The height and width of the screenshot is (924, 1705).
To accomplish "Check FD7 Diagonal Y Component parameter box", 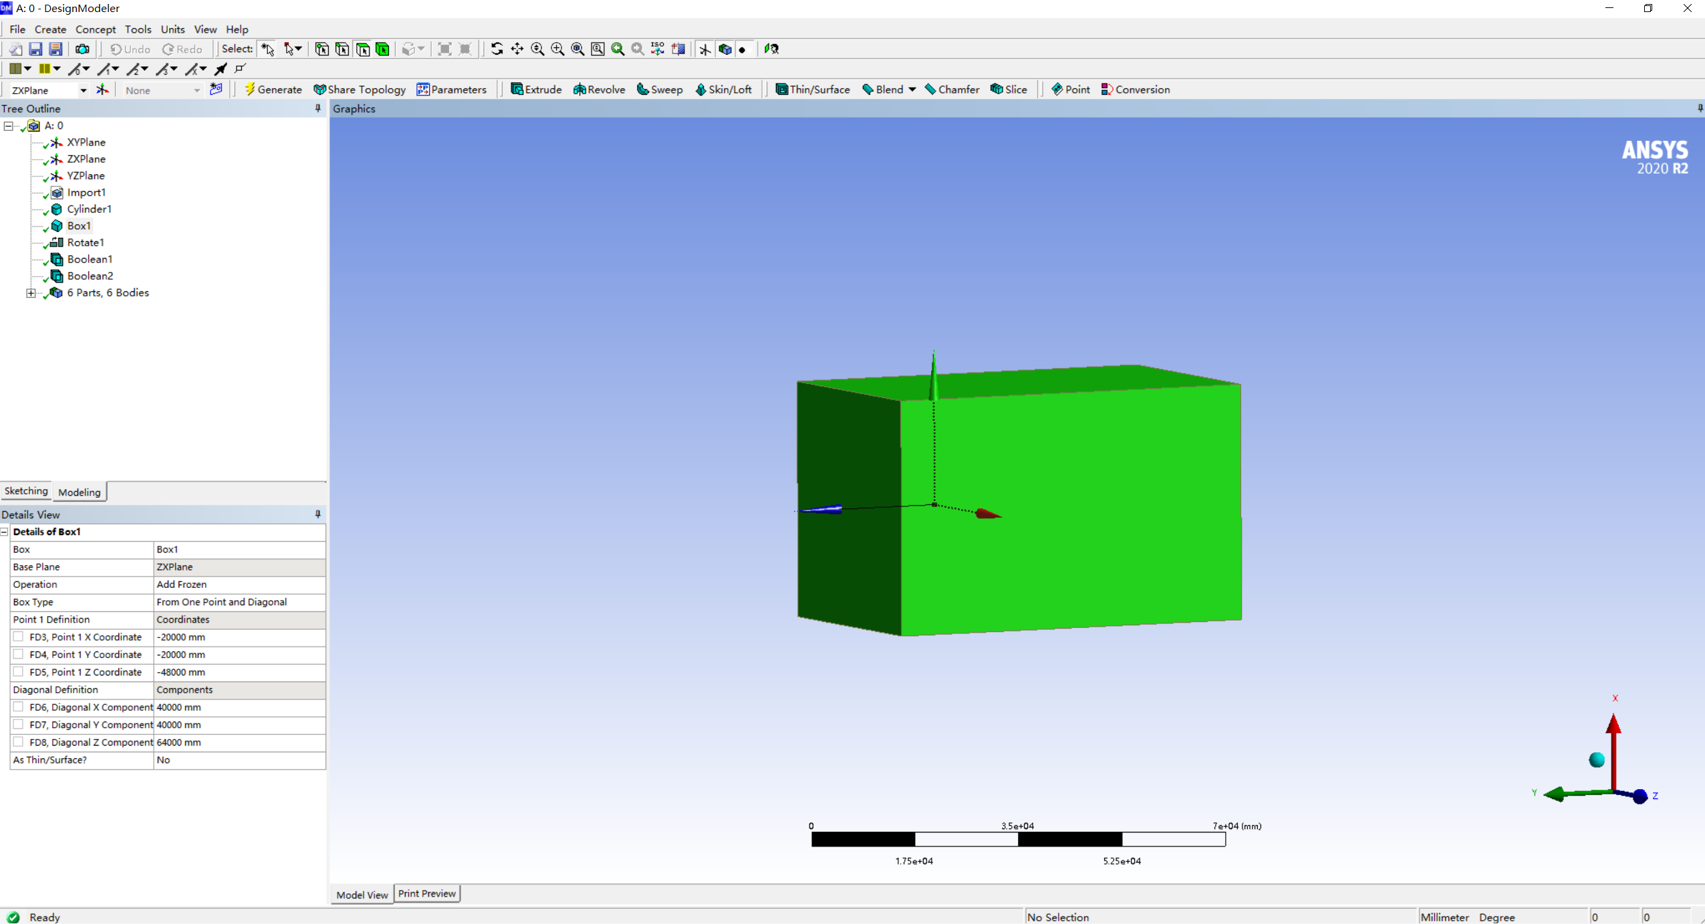I will (x=19, y=724).
